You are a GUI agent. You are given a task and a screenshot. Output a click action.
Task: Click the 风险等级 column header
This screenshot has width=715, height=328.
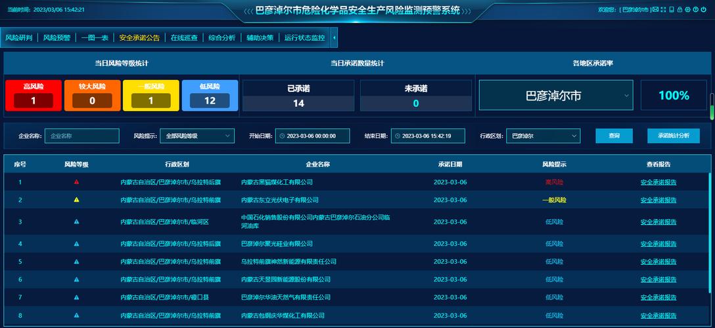77,164
